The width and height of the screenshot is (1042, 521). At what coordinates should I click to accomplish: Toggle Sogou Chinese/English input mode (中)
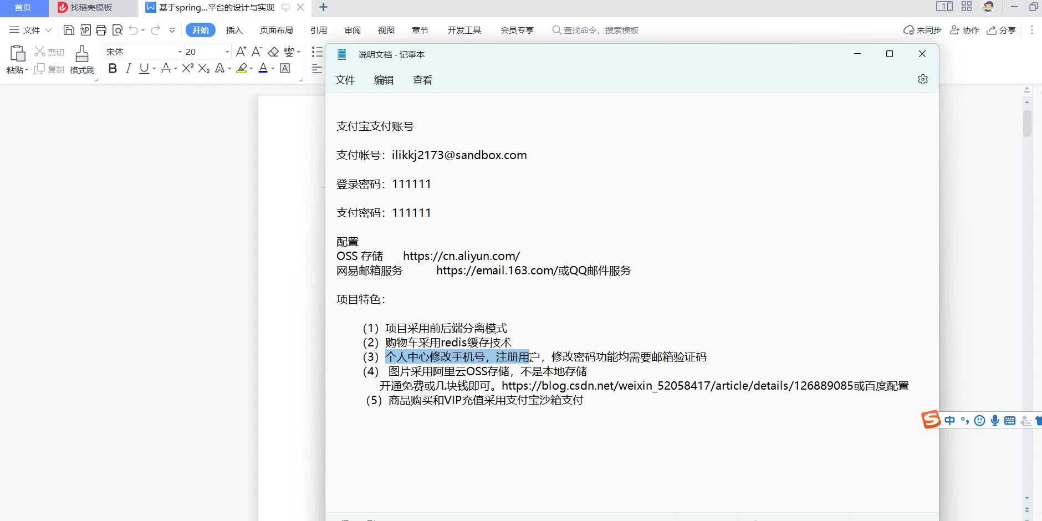tap(950, 421)
